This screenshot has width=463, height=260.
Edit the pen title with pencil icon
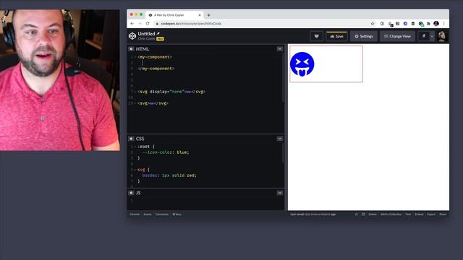tap(158, 34)
